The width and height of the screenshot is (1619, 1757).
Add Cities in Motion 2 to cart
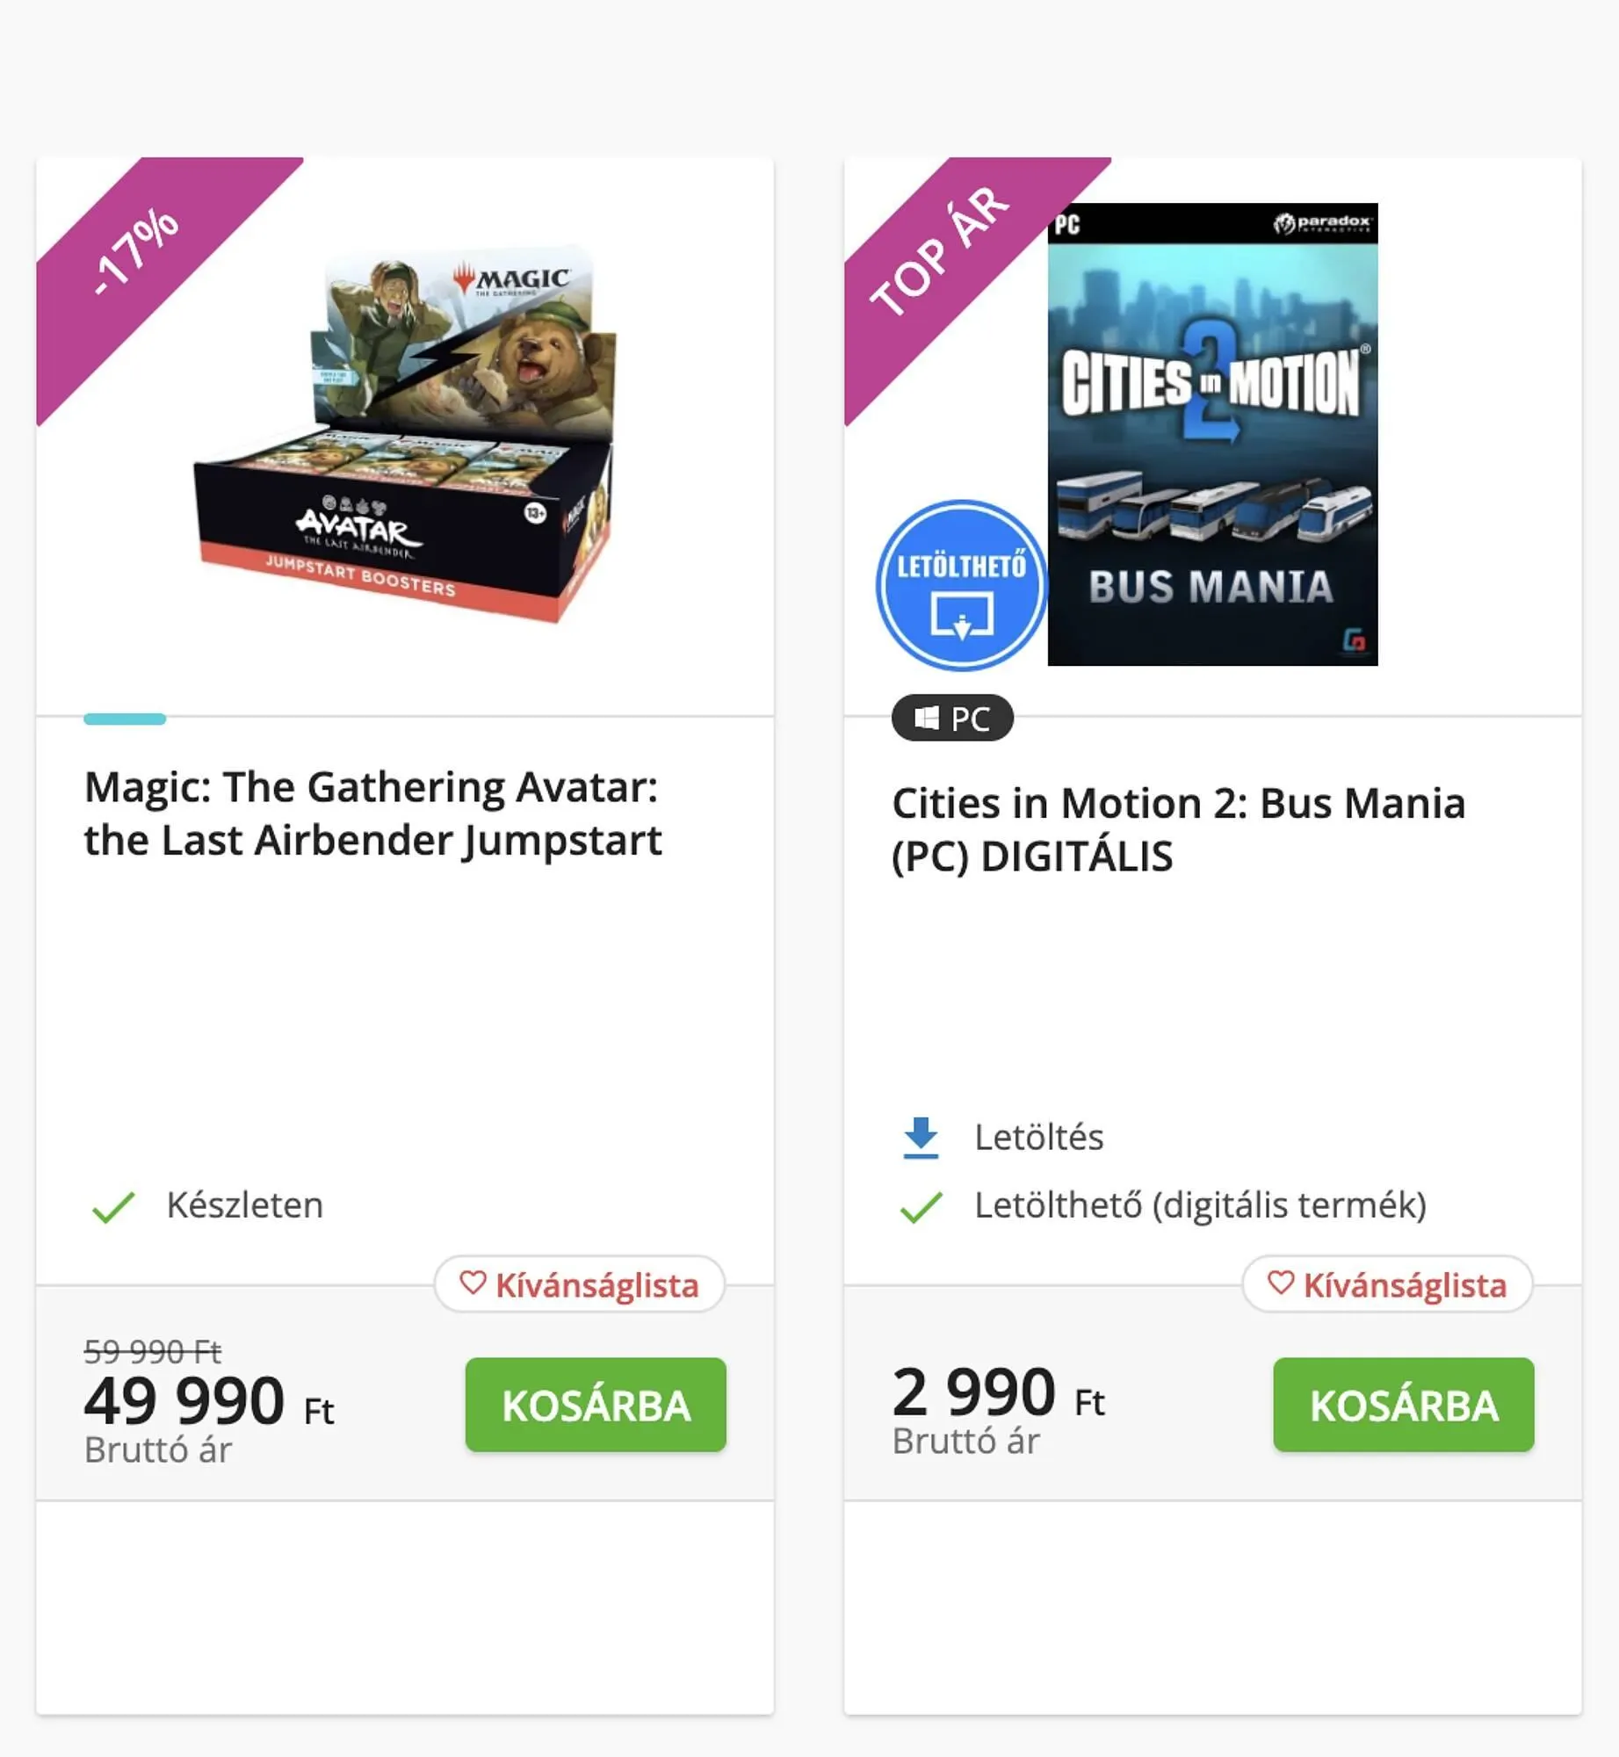pyautogui.click(x=1403, y=1405)
